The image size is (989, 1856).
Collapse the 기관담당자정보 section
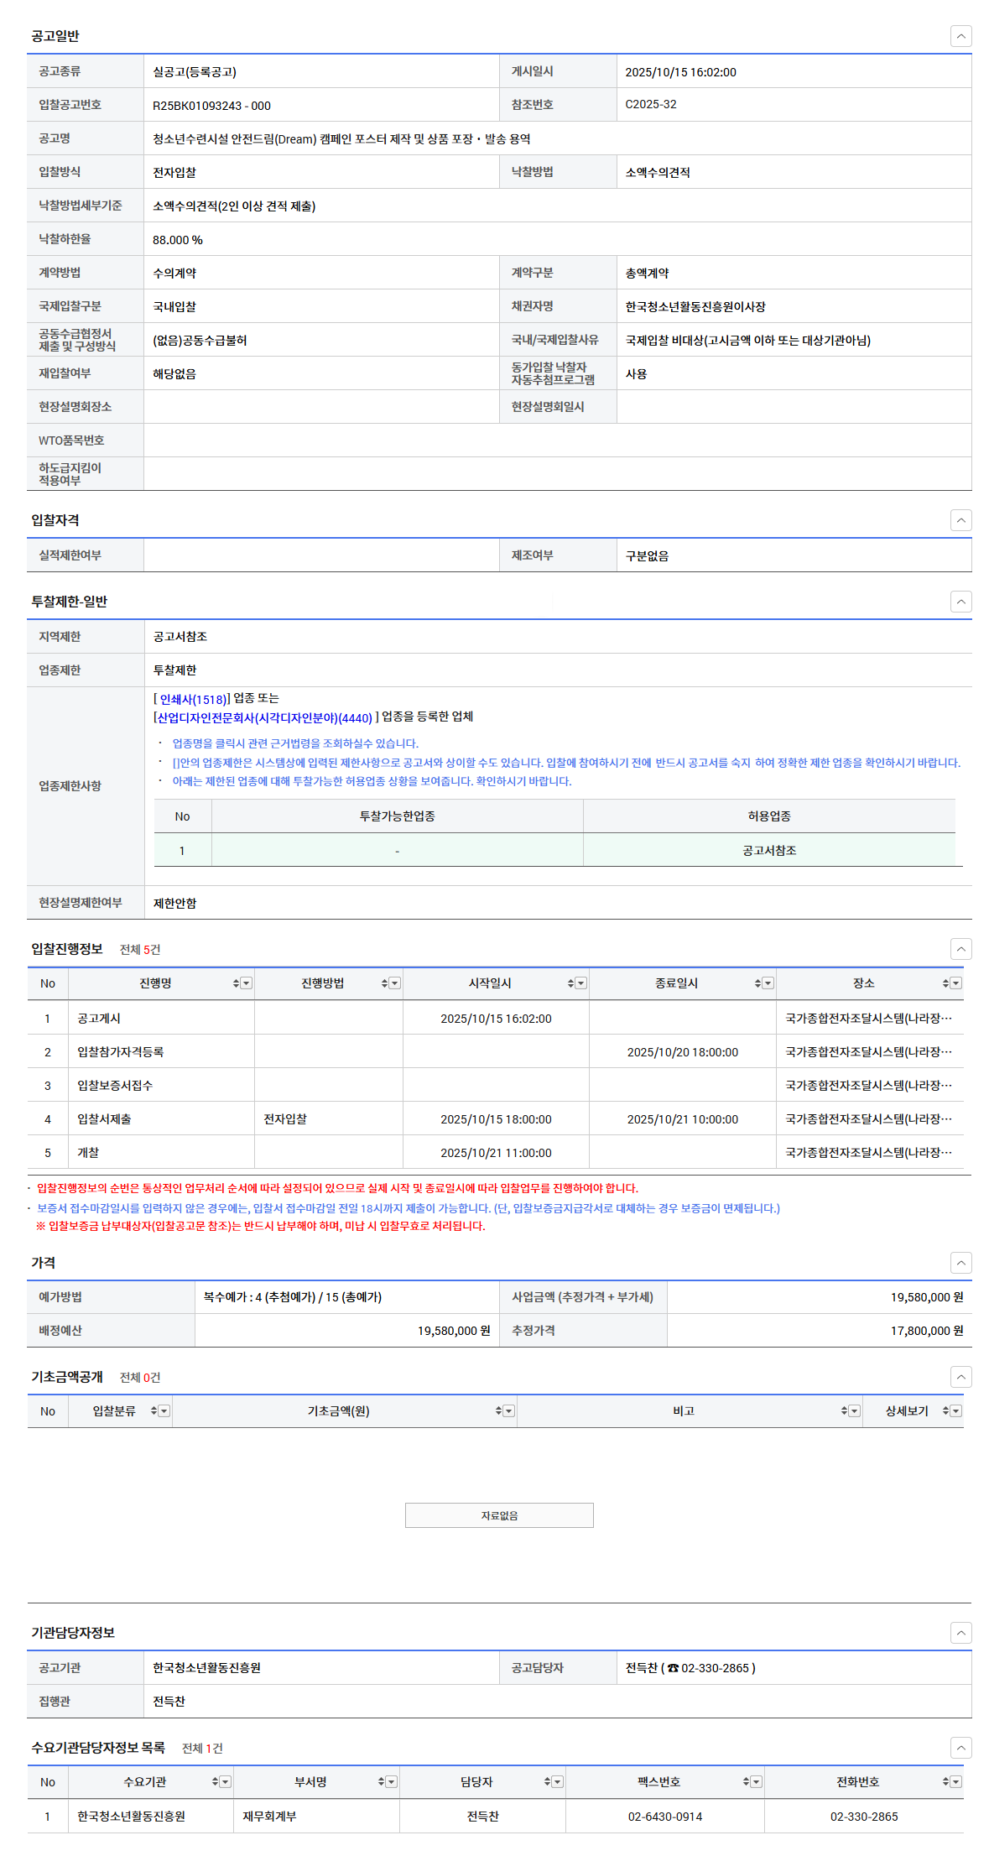960,1633
